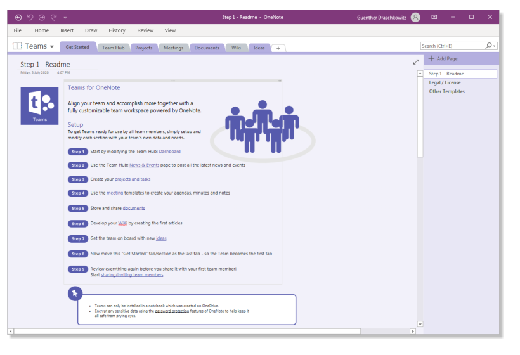This screenshot has width=520, height=355.
Task: Expand the Teams notebook dropdown
Action: point(52,46)
